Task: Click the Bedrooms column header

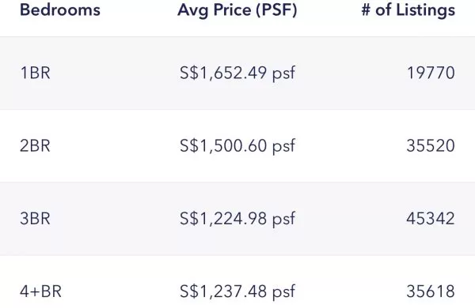Action: [60, 9]
